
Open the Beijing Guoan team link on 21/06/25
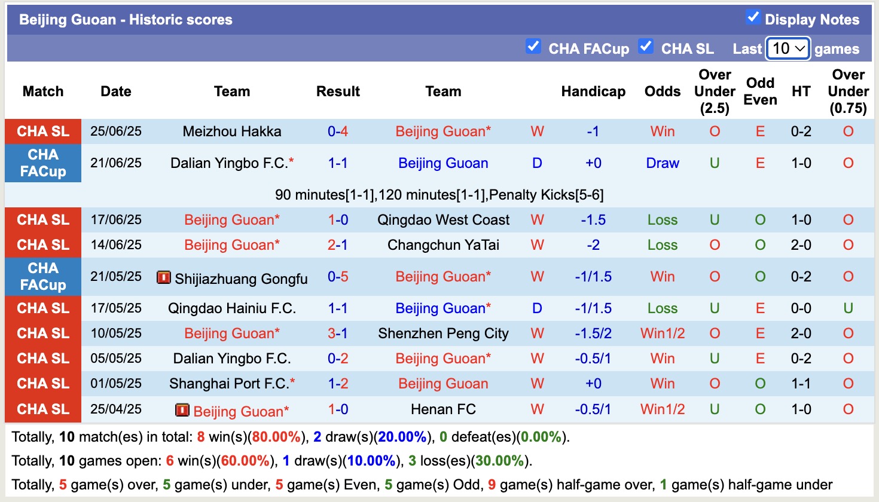point(442,163)
